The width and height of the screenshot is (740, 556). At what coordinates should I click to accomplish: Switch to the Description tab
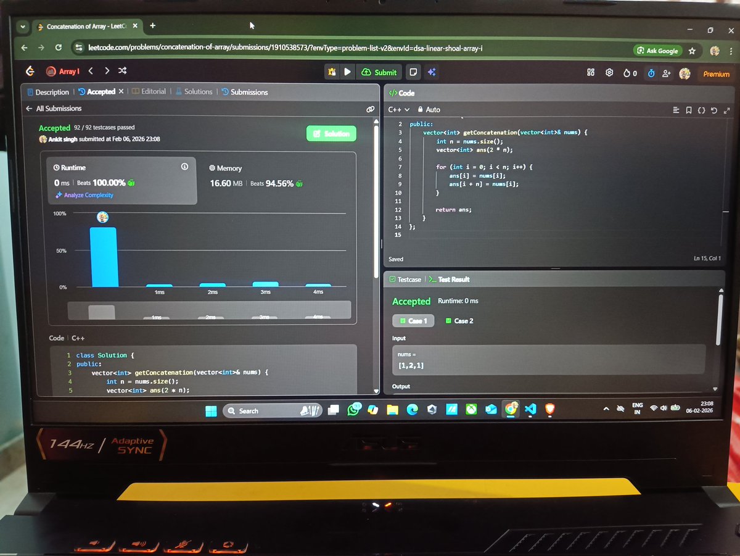48,92
